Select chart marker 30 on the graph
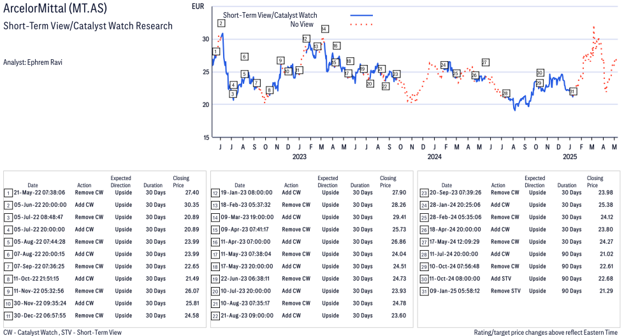Screen dimensions: 624x336 (540, 73)
